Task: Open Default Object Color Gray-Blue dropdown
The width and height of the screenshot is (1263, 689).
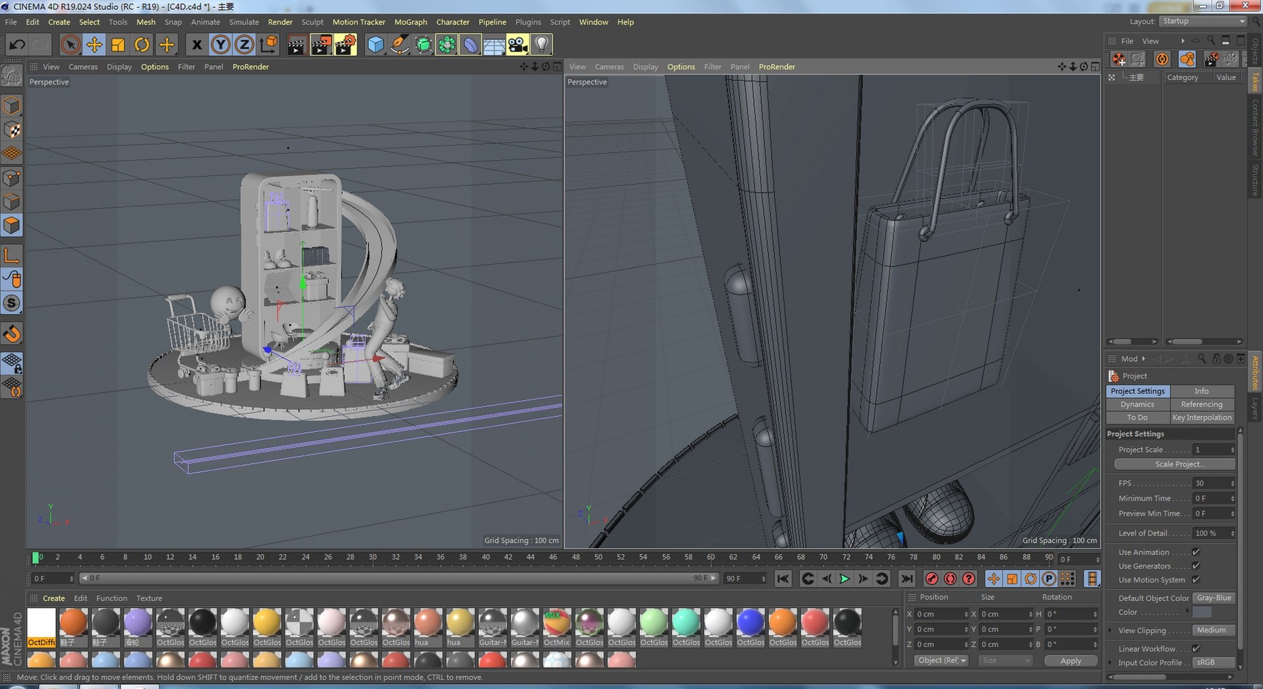Action: click(1214, 598)
